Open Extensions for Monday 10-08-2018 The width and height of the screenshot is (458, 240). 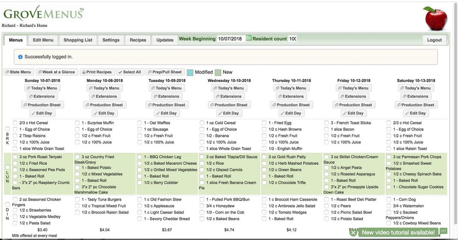click(106, 97)
